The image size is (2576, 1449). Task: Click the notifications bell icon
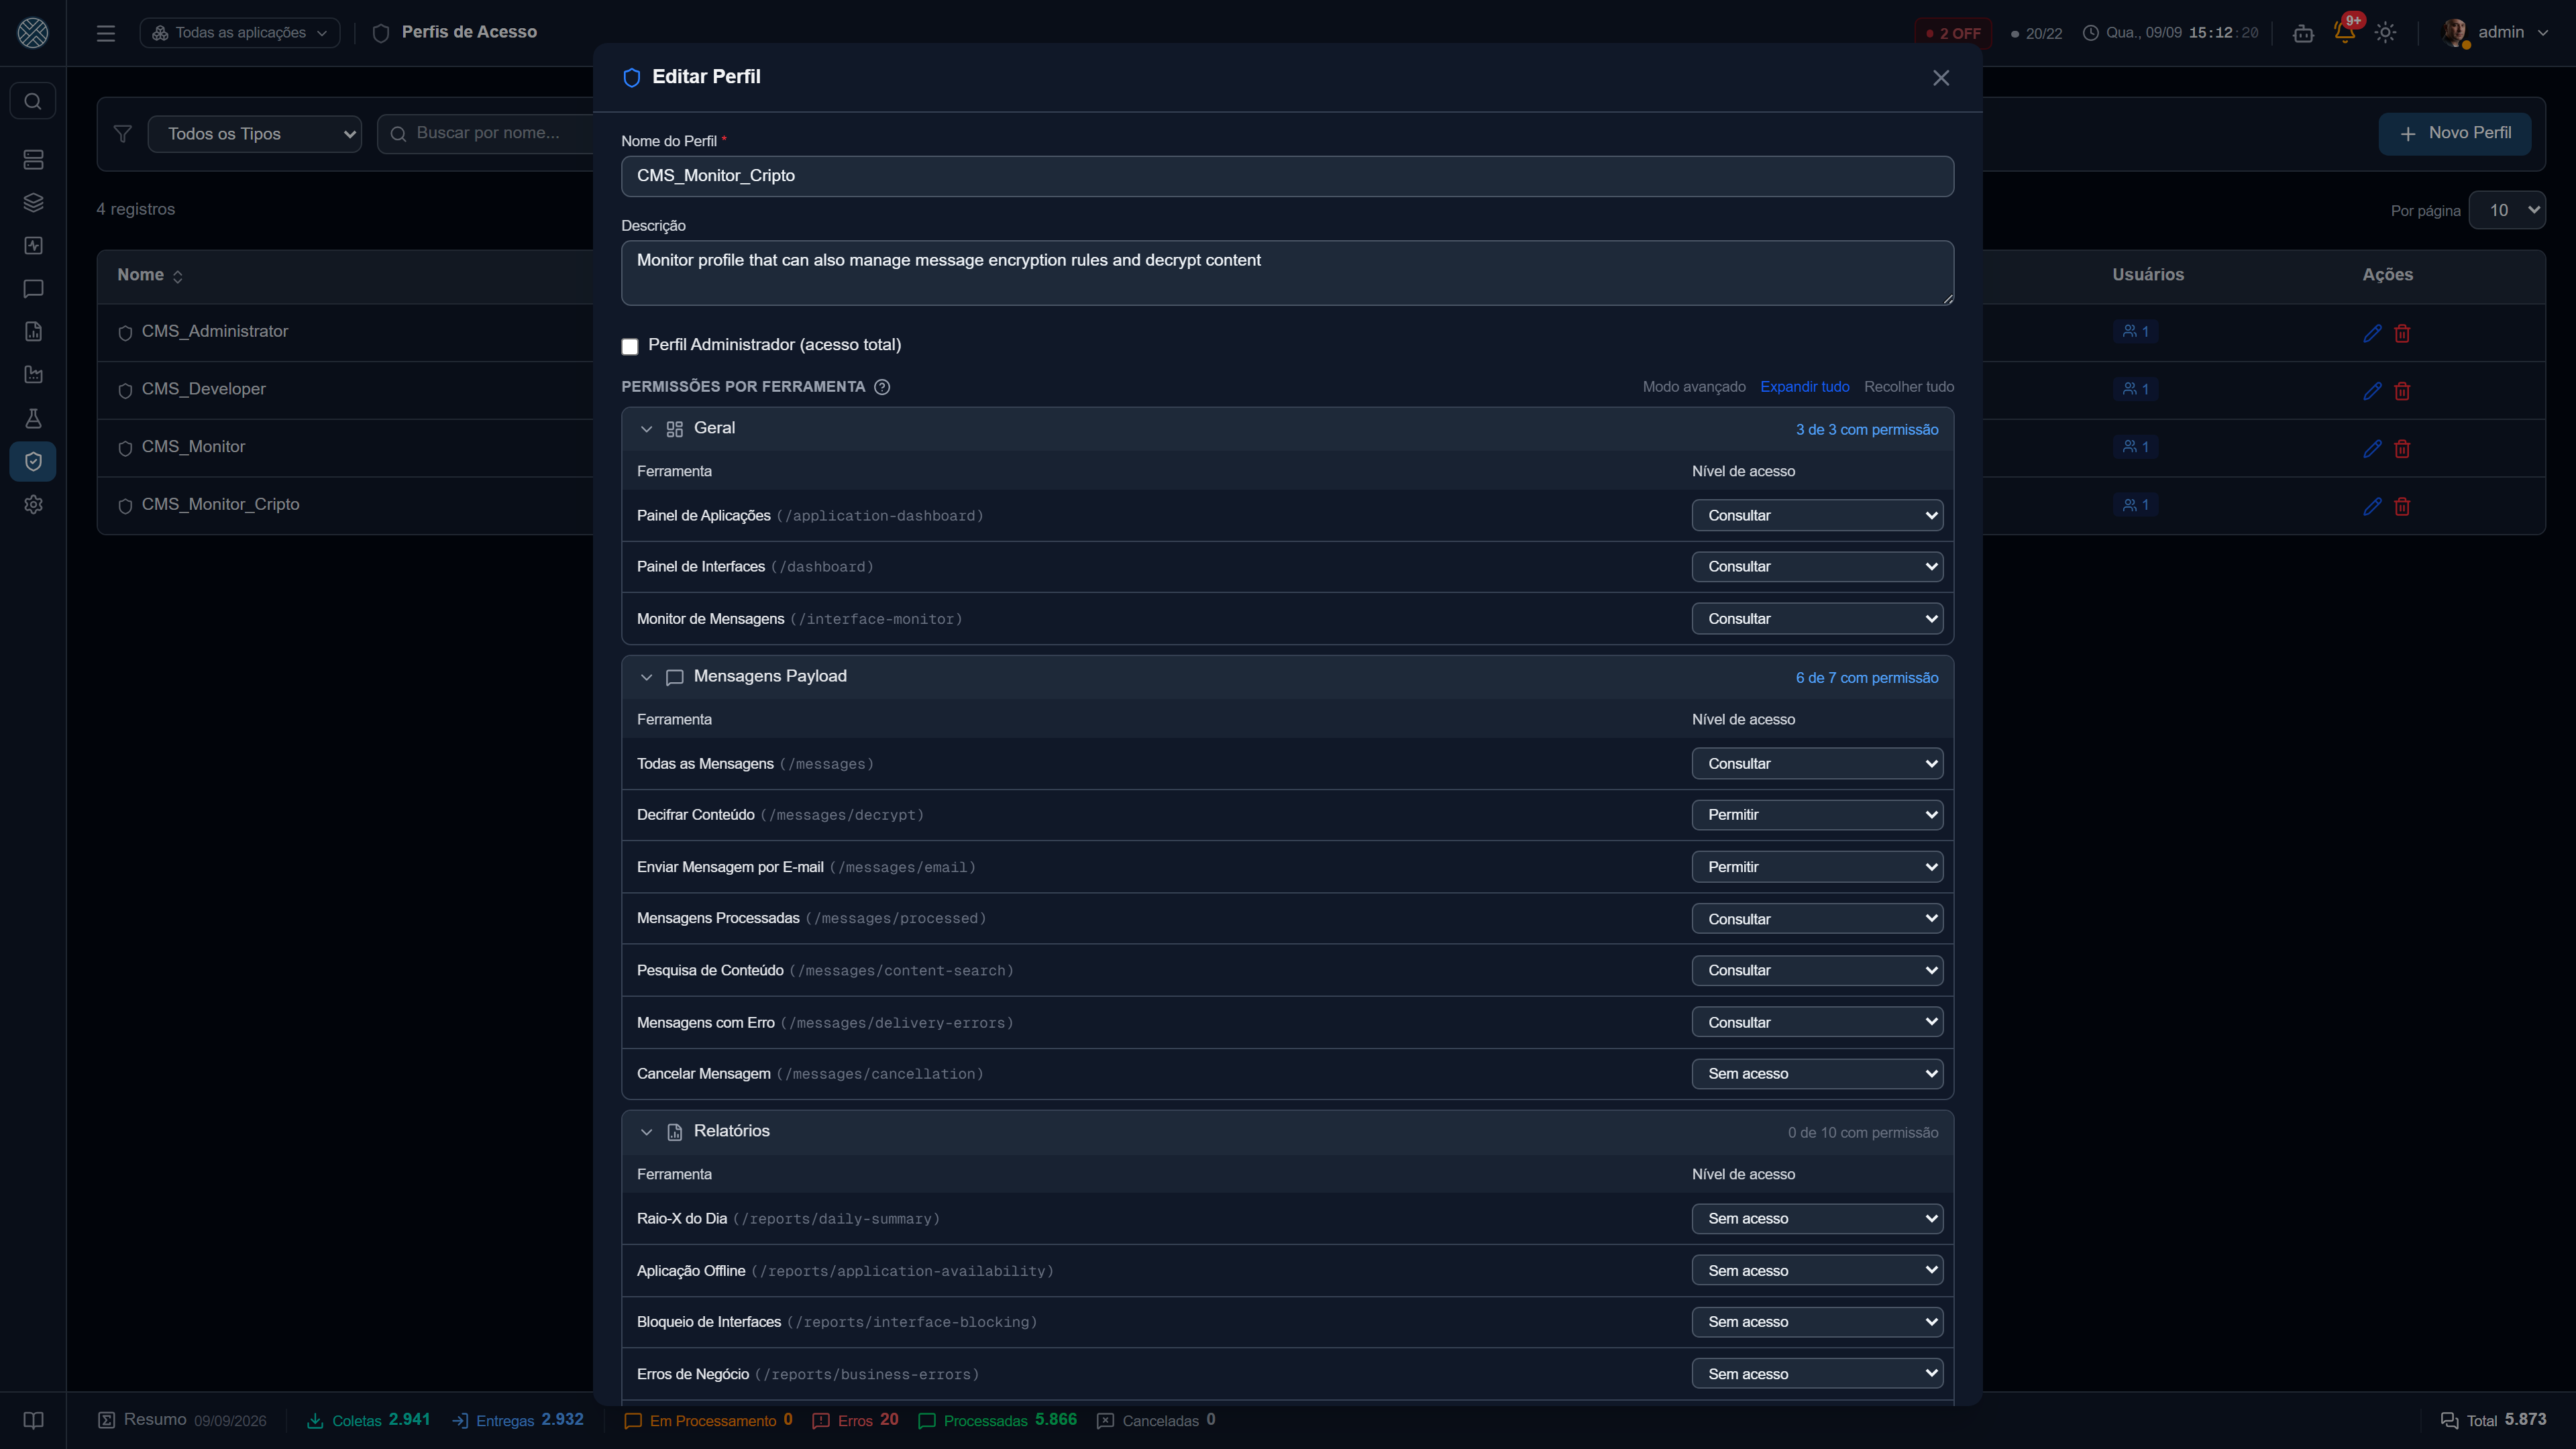point(2344,32)
